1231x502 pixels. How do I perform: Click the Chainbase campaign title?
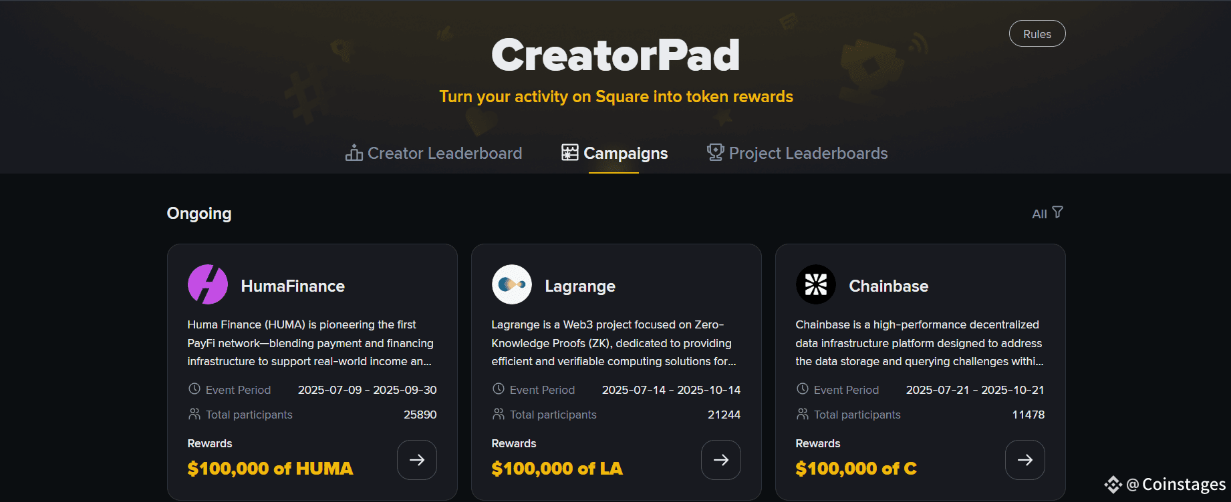tap(889, 286)
